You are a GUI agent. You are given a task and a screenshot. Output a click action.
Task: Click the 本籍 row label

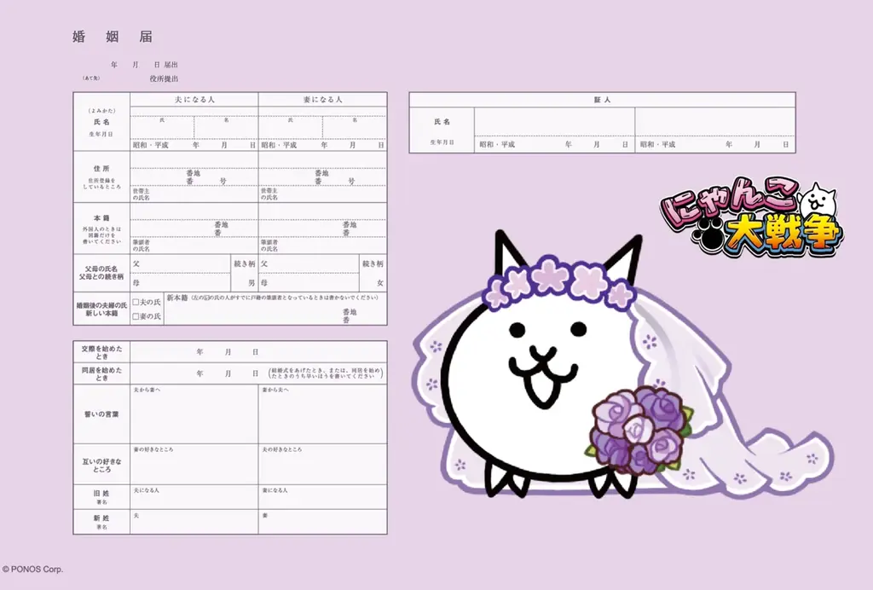click(101, 218)
